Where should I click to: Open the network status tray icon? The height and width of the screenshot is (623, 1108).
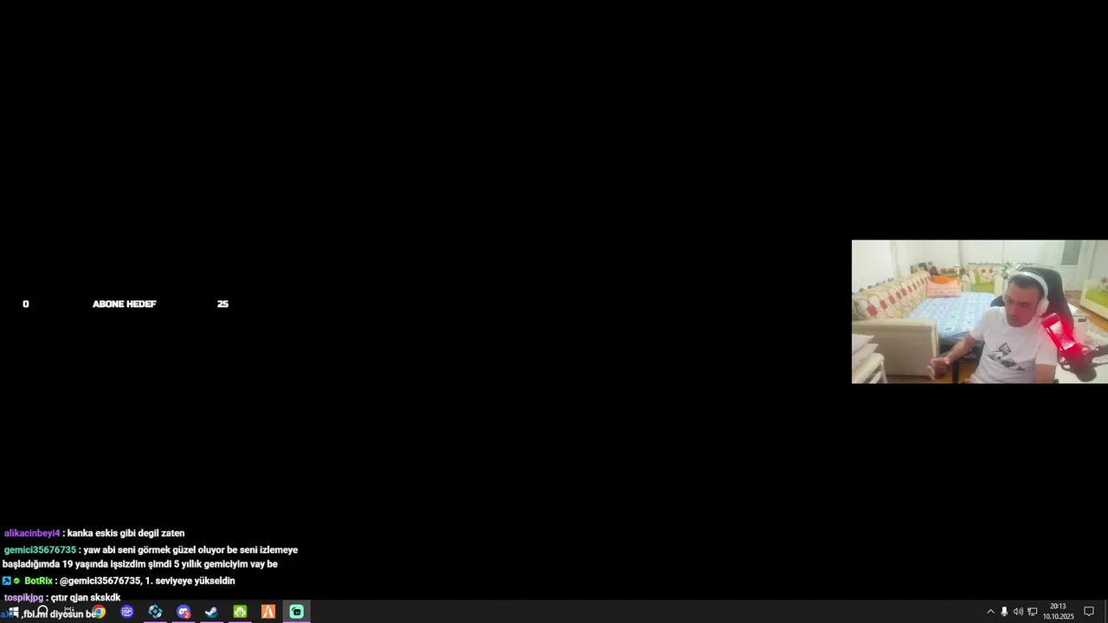[1032, 612]
